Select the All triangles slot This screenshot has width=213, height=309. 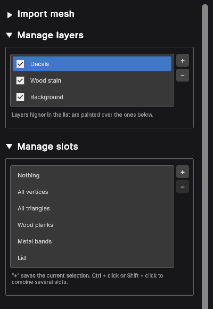pos(92,209)
